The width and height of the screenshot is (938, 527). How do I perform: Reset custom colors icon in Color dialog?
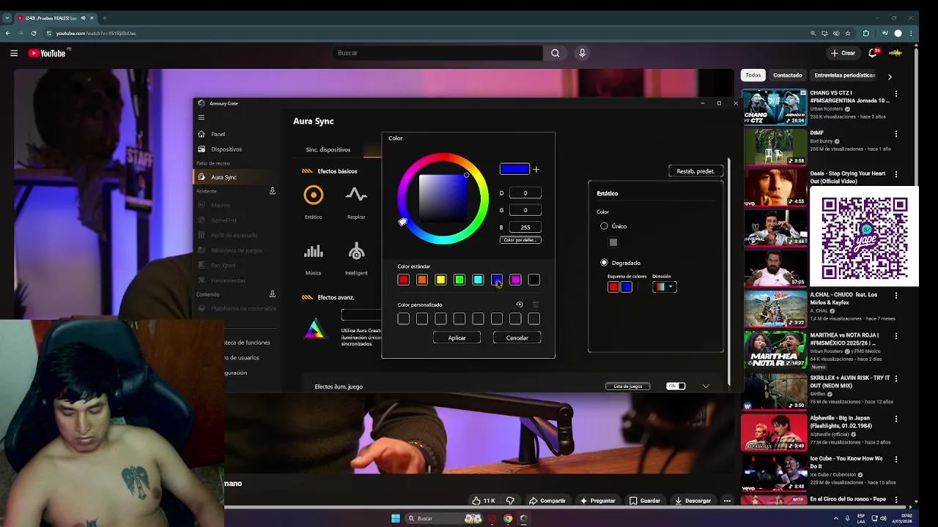[520, 304]
